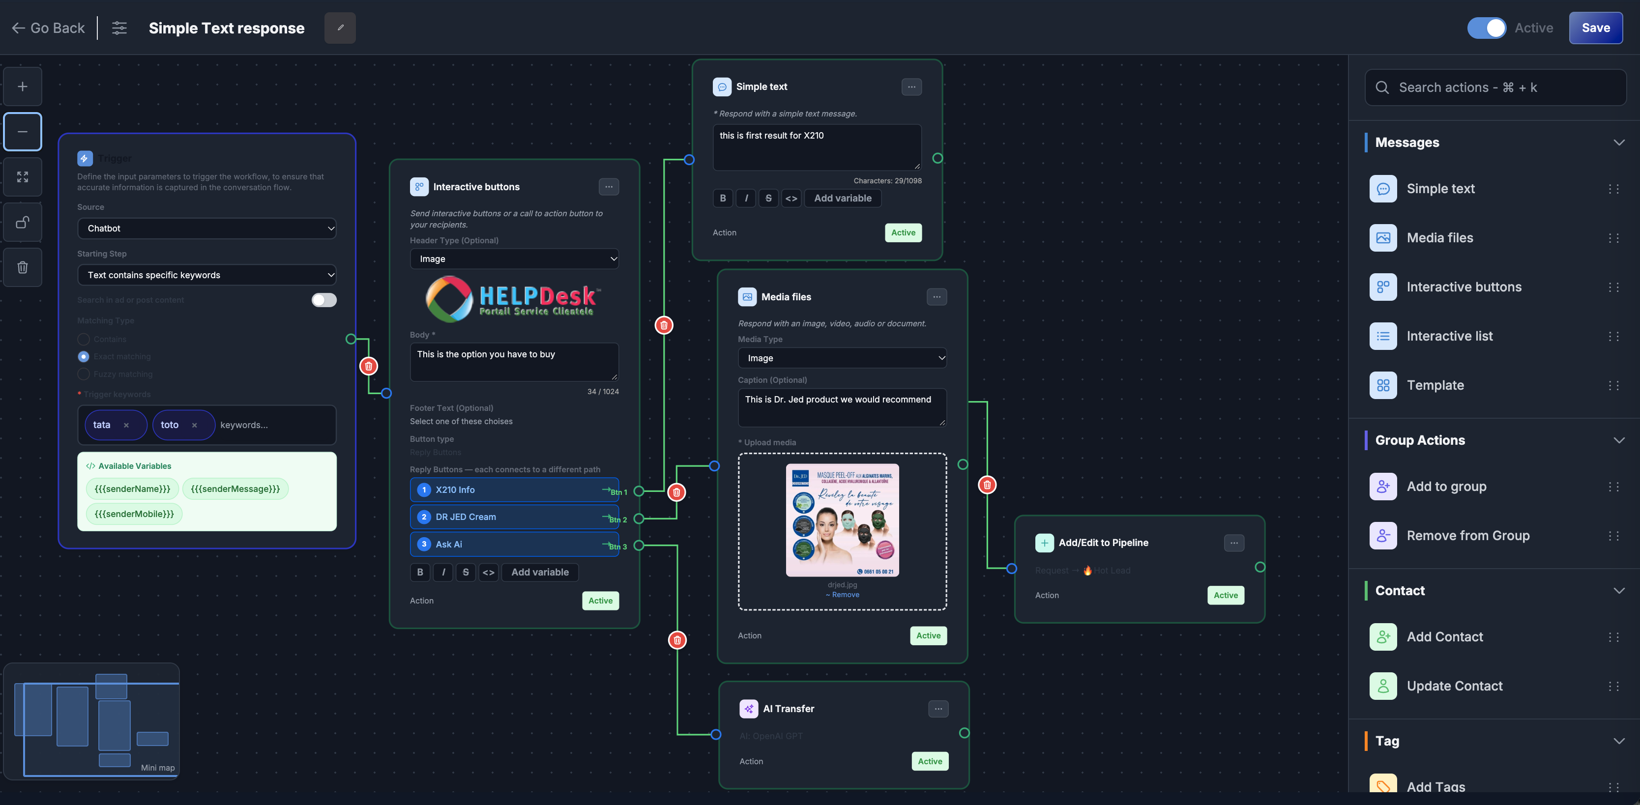This screenshot has height=805, width=1640.
Task: Insert the {{{senderMessage}}} variable
Action: [x=235, y=489]
